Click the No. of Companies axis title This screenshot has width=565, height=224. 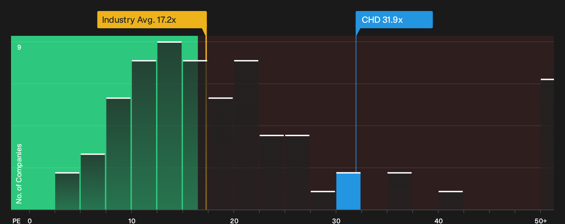coord(19,174)
